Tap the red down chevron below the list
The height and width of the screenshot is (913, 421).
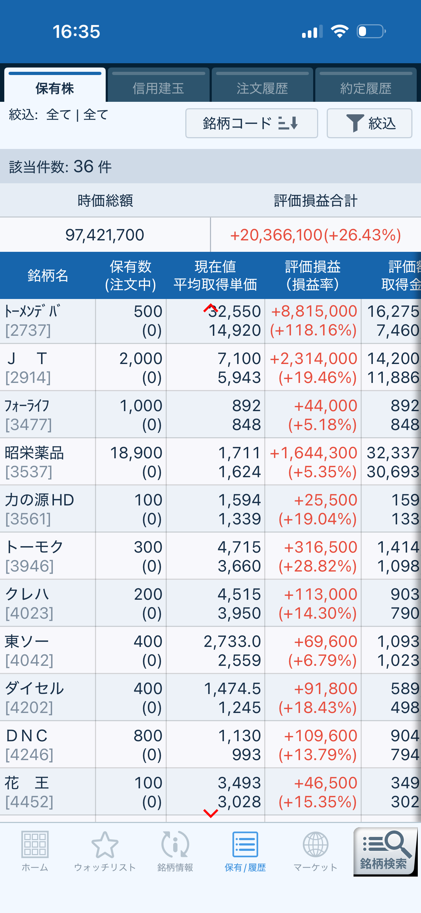point(210,813)
